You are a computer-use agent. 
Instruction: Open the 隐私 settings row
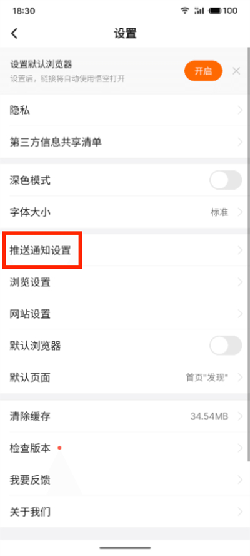(x=125, y=110)
